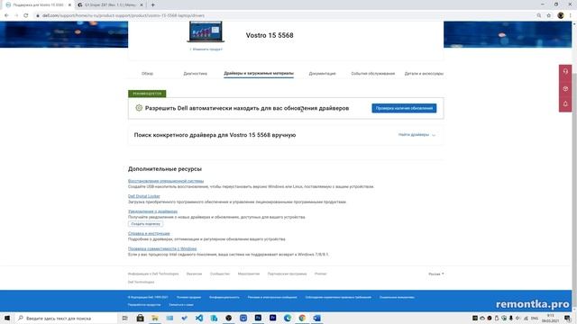
Task: Open the red headset contact support icon
Action: tap(565, 71)
